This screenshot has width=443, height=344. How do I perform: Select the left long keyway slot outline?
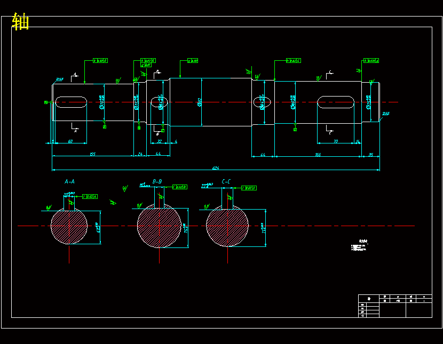pos(71,102)
